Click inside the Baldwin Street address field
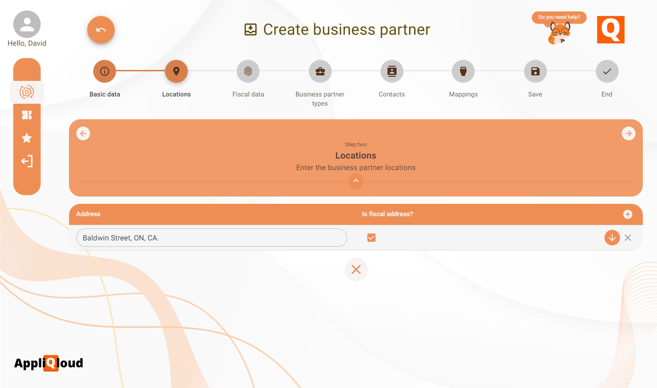This screenshot has height=388, width=657. (212, 238)
